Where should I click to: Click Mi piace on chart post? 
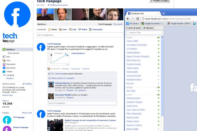66,69
